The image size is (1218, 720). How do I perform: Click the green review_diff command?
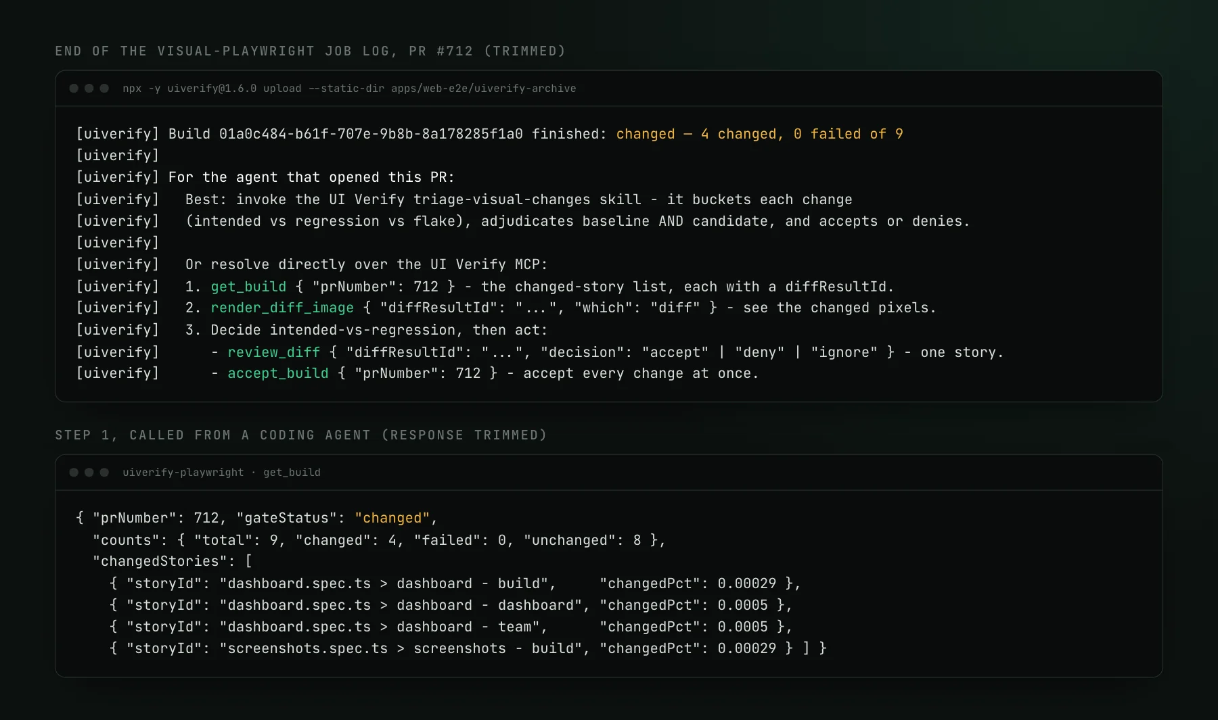click(x=273, y=352)
